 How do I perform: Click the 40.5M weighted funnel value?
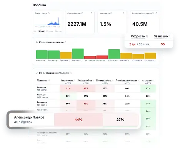coord(140,24)
